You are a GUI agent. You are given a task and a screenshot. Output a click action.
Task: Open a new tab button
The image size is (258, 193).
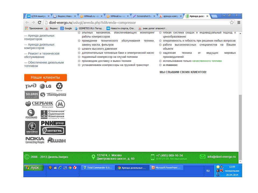click(214, 16)
